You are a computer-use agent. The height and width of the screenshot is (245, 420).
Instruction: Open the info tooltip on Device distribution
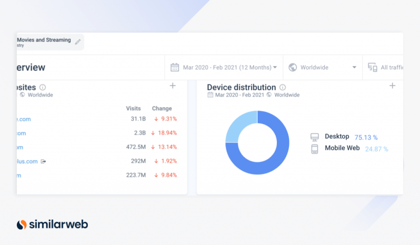click(282, 87)
